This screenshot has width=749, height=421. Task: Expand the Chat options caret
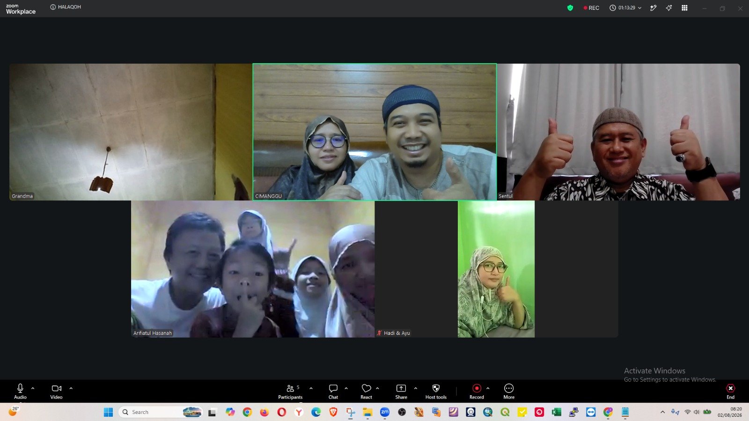click(346, 388)
